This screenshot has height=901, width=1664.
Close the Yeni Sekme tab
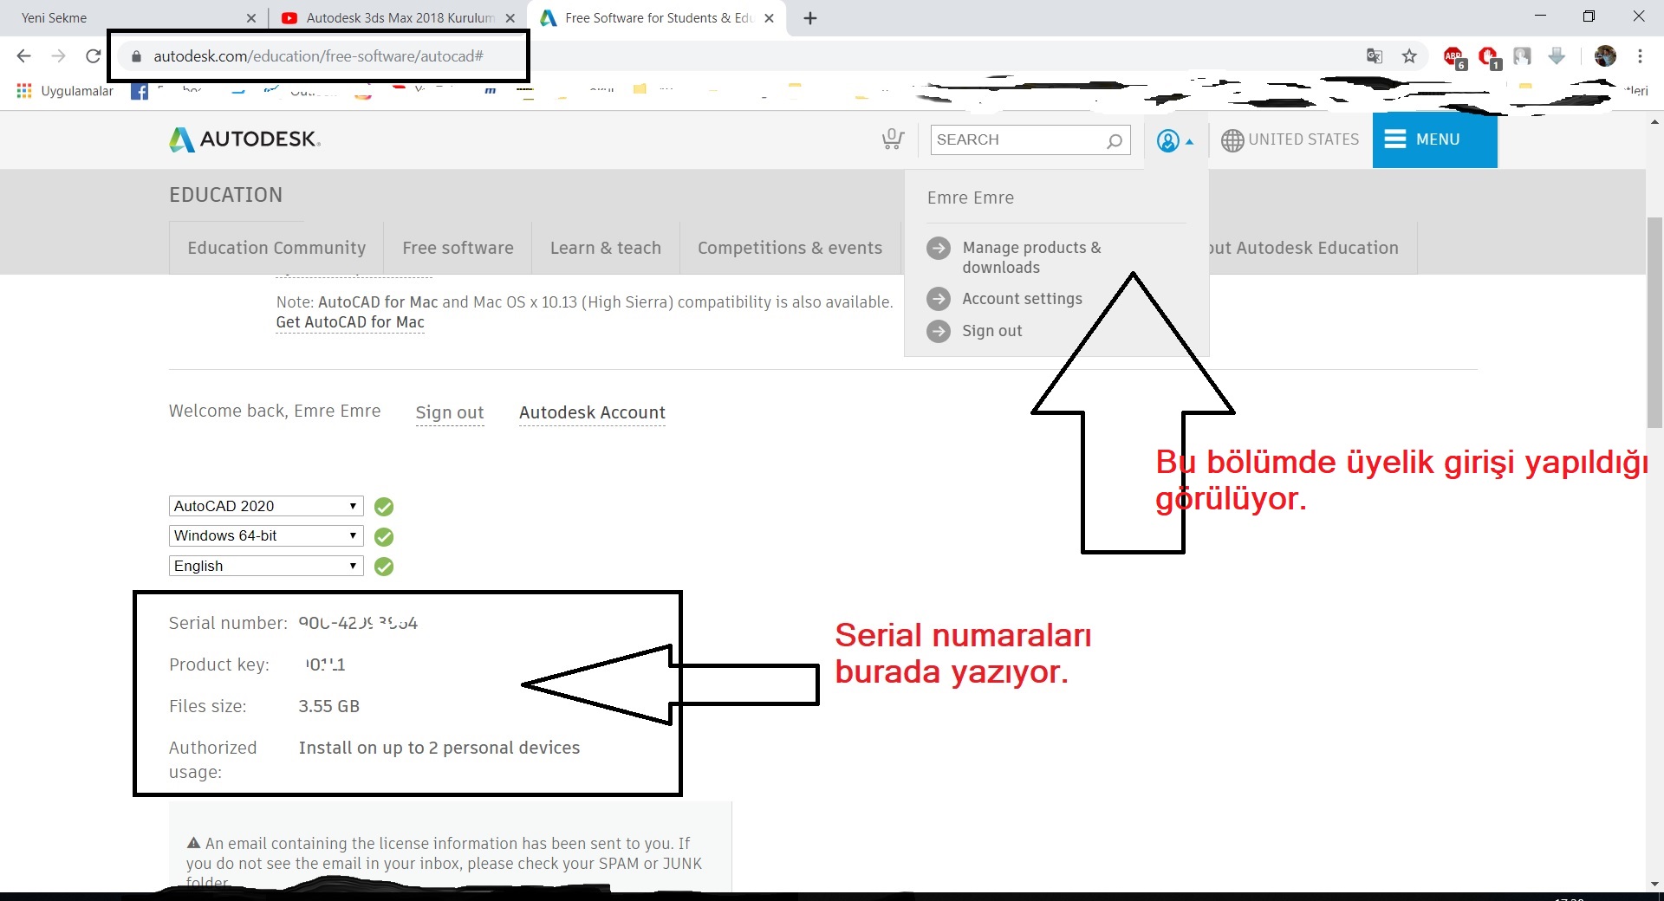tap(251, 18)
